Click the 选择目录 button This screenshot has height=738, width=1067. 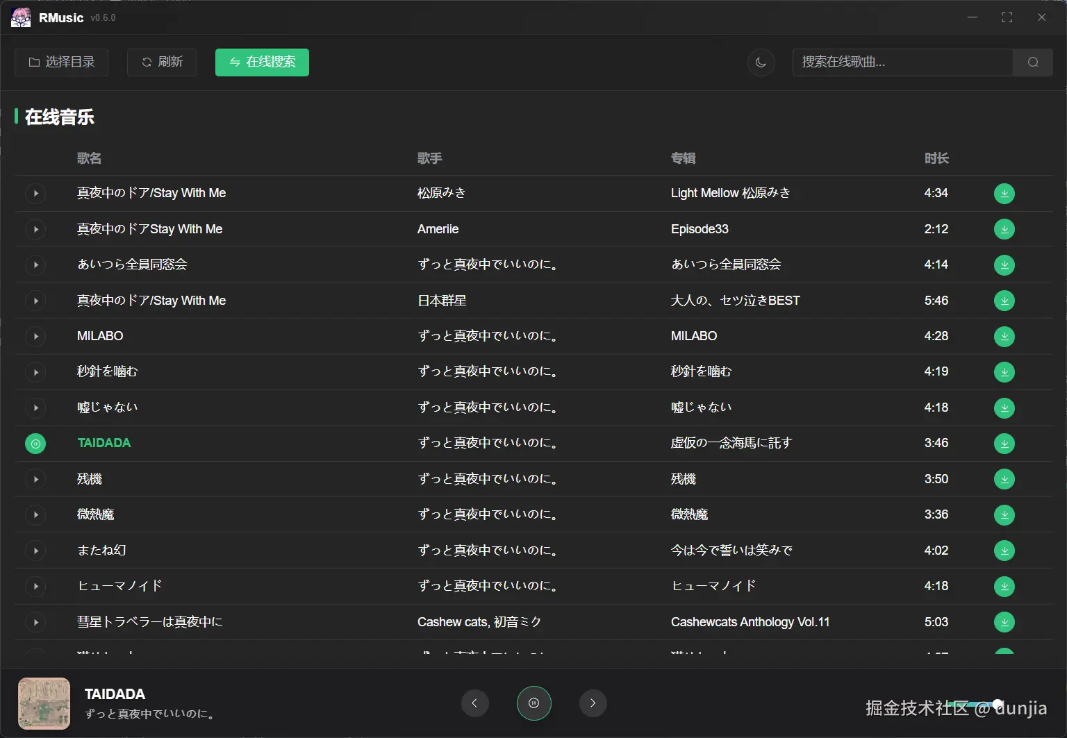(61, 62)
